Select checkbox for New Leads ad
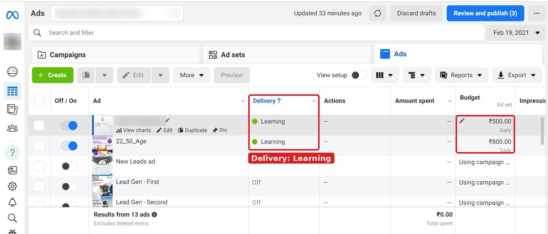Image resolution: width=548 pixels, height=234 pixels. [x=39, y=166]
